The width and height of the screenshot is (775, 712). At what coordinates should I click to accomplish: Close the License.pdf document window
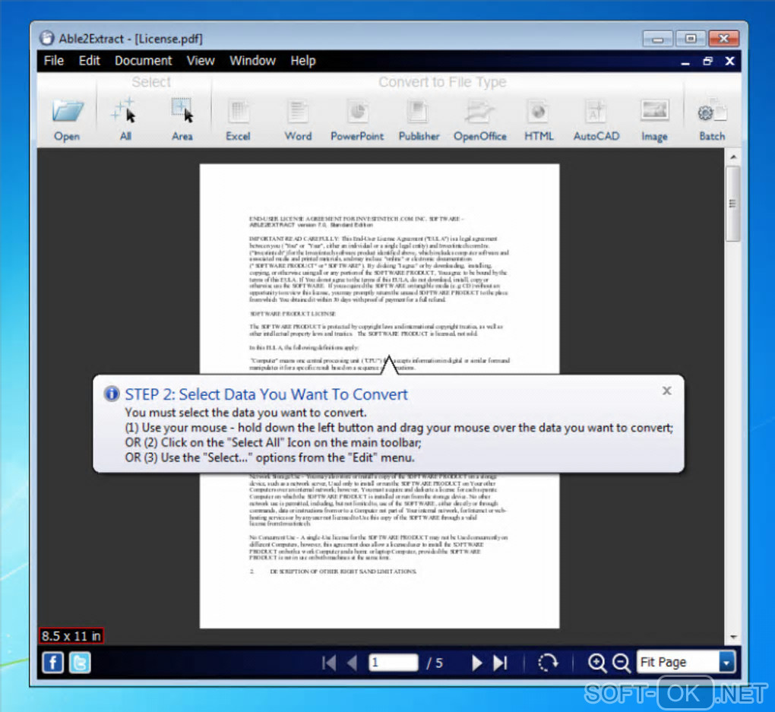coord(729,61)
